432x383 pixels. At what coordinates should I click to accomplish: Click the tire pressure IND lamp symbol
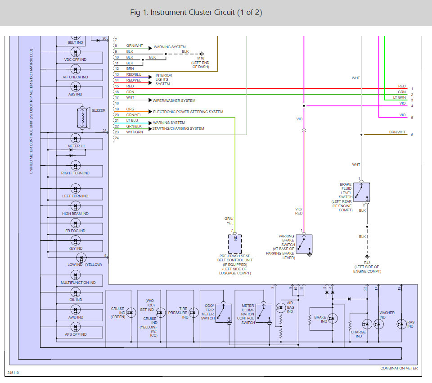pos(193,313)
